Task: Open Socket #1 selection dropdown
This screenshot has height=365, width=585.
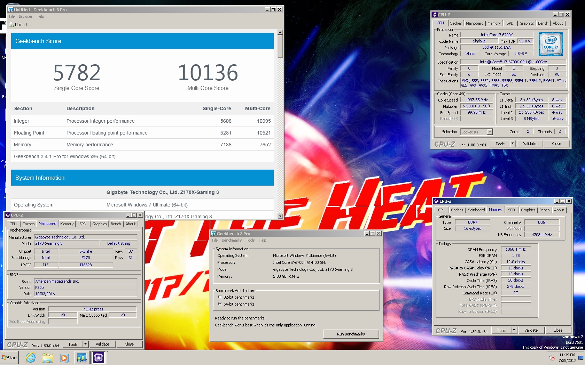Action: [490, 132]
